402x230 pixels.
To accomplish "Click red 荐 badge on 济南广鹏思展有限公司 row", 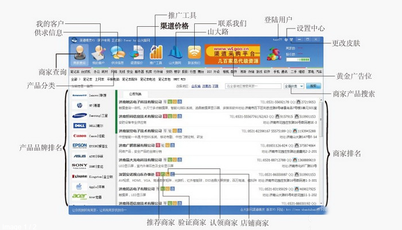I will click(x=158, y=145).
